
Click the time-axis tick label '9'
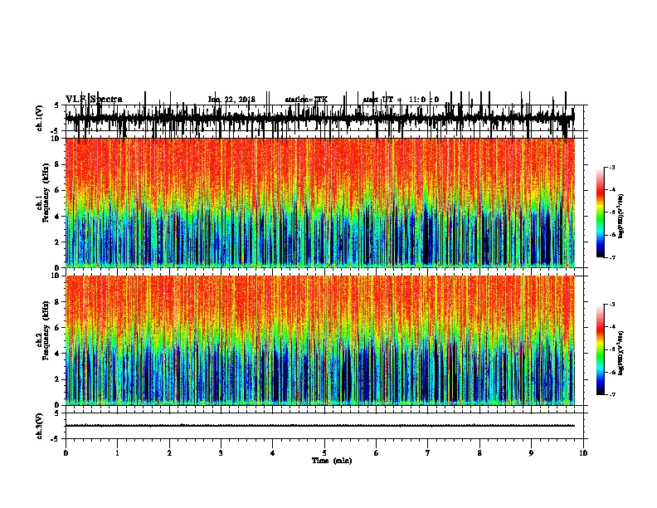coord(531,453)
